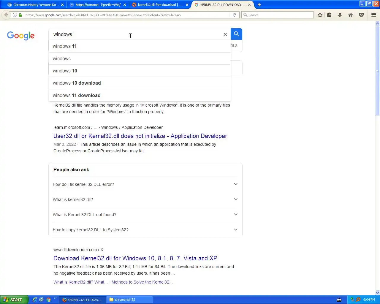Show bookmarks list icon in toolbar
This screenshot has height=304, width=380.
pos(329,15)
